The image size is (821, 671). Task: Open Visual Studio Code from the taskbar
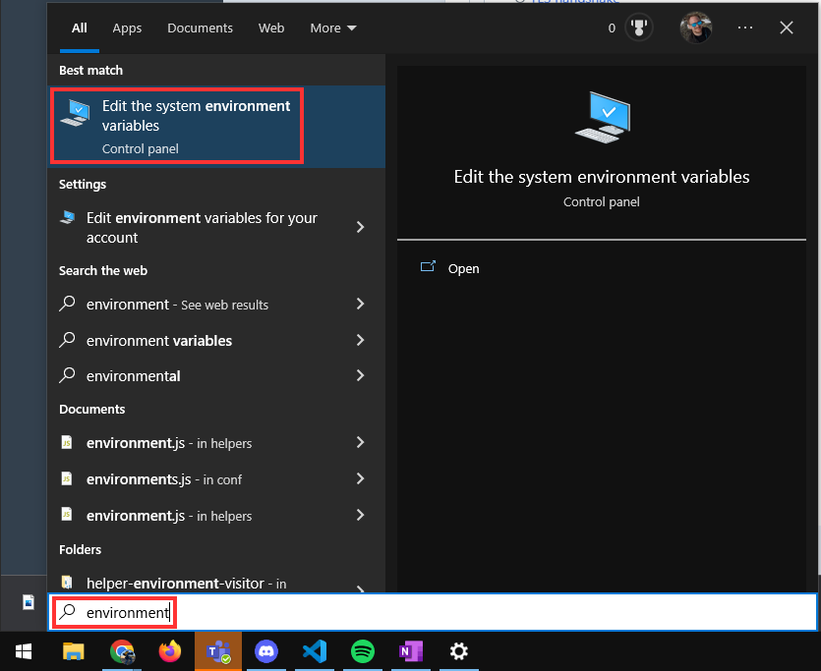click(315, 651)
